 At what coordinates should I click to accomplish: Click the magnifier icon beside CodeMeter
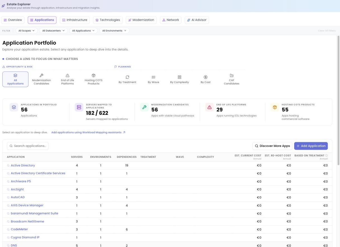click(x=8, y=229)
